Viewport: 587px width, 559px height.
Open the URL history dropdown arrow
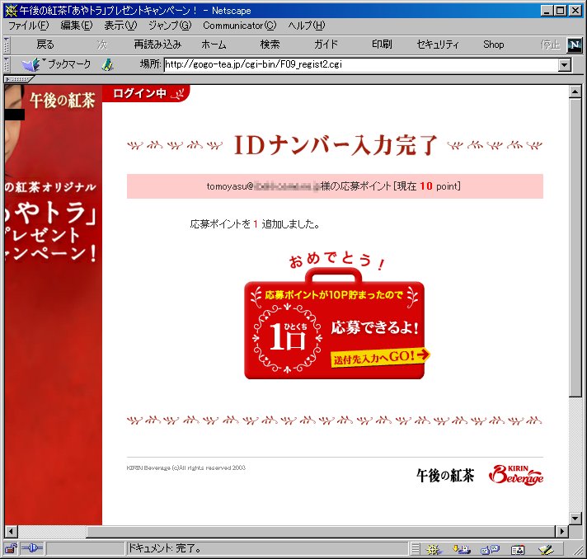pos(564,65)
